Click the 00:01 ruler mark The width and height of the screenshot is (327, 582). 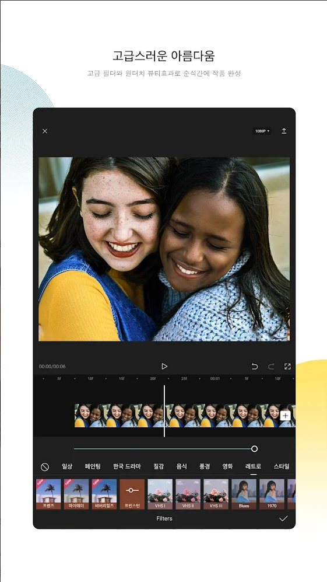(x=215, y=379)
